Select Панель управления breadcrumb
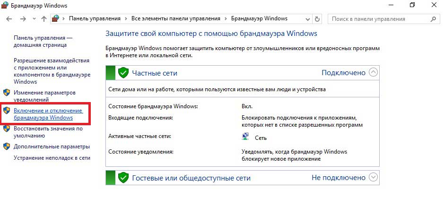Screen dimensions: 444x198 pyautogui.click(x=95, y=19)
